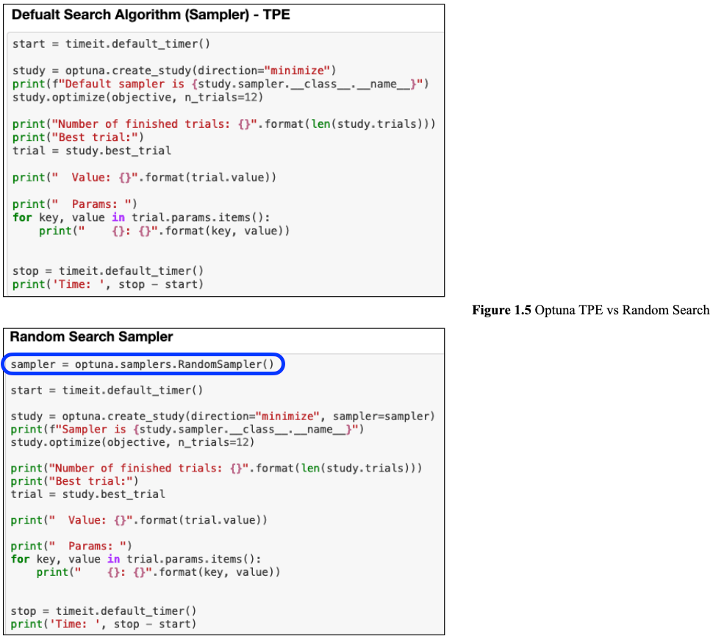The height and width of the screenshot is (639, 713).
Task: Click study.optimize line in the TPE cell
Action: coord(137,97)
